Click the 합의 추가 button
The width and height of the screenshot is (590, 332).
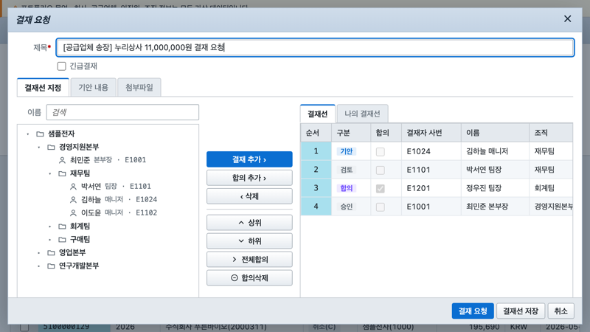point(249,178)
